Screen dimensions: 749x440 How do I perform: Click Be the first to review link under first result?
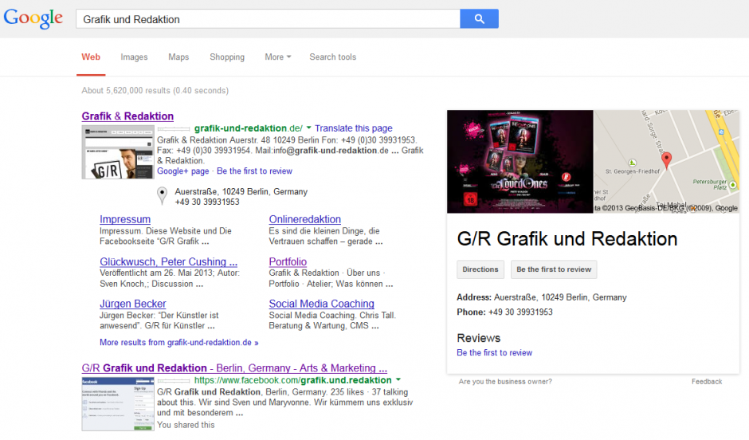click(x=255, y=171)
